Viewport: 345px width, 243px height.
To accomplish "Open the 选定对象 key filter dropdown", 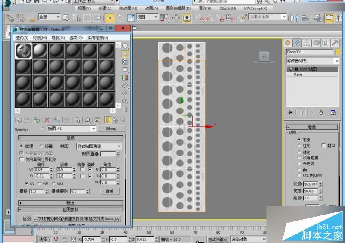I will [248, 239].
